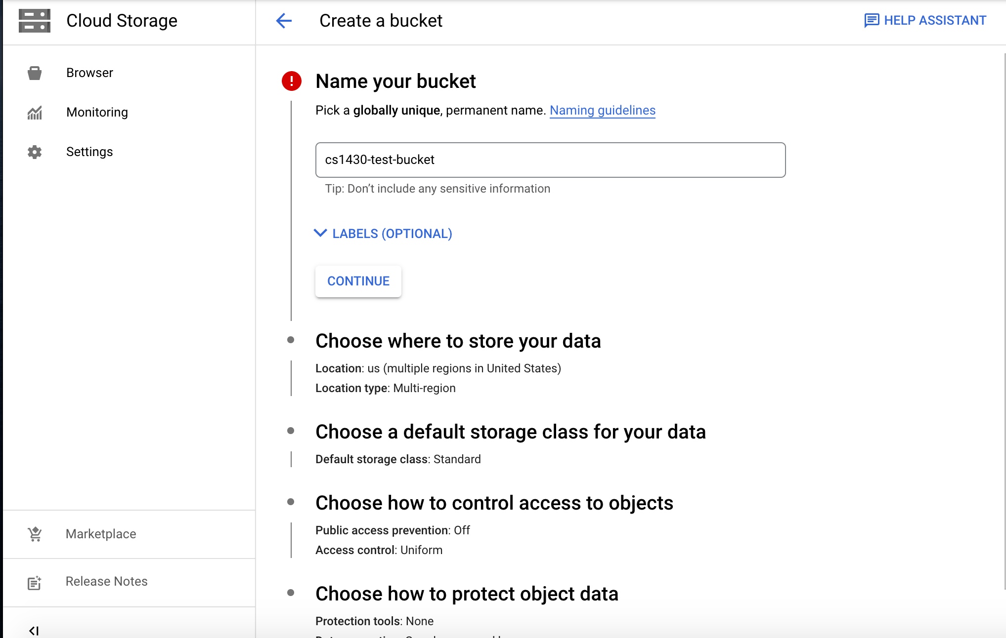Viewport: 1006px width, 638px height.
Task: Select the Browser sidebar icon
Action: (x=34, y=72)
